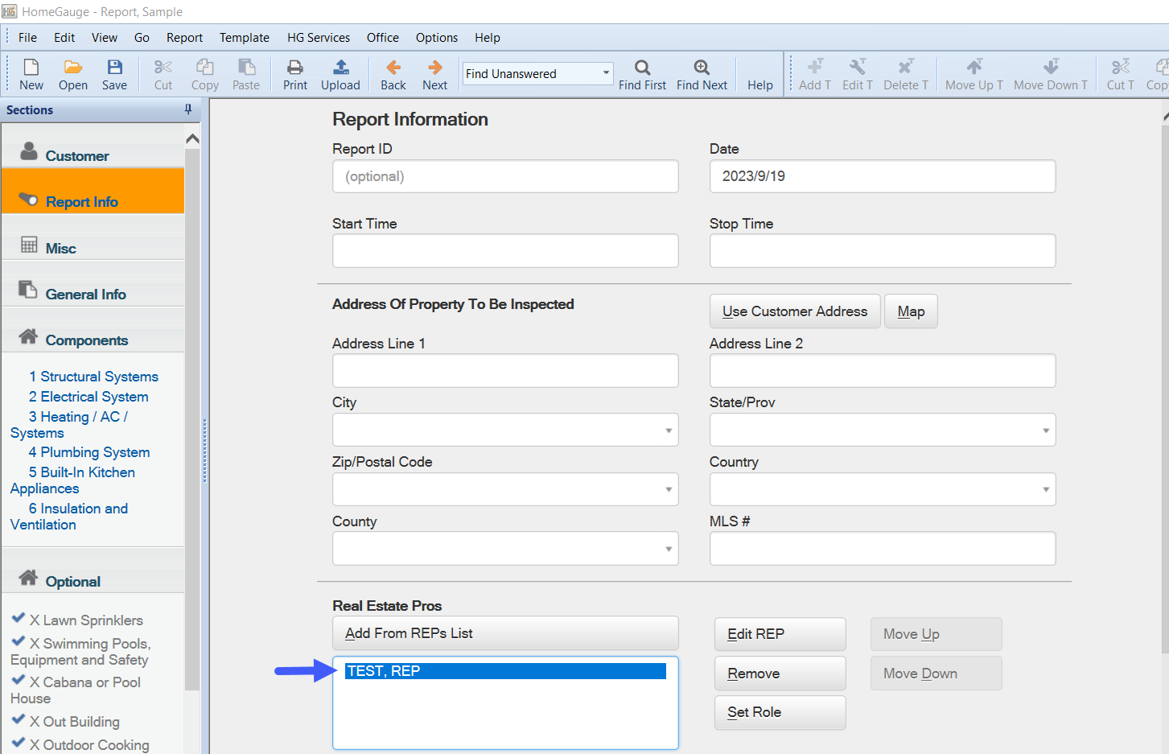The image size is (1169, 754).
Task: Toggle the Out Building section checkmark
Action: tap(19, 719)
